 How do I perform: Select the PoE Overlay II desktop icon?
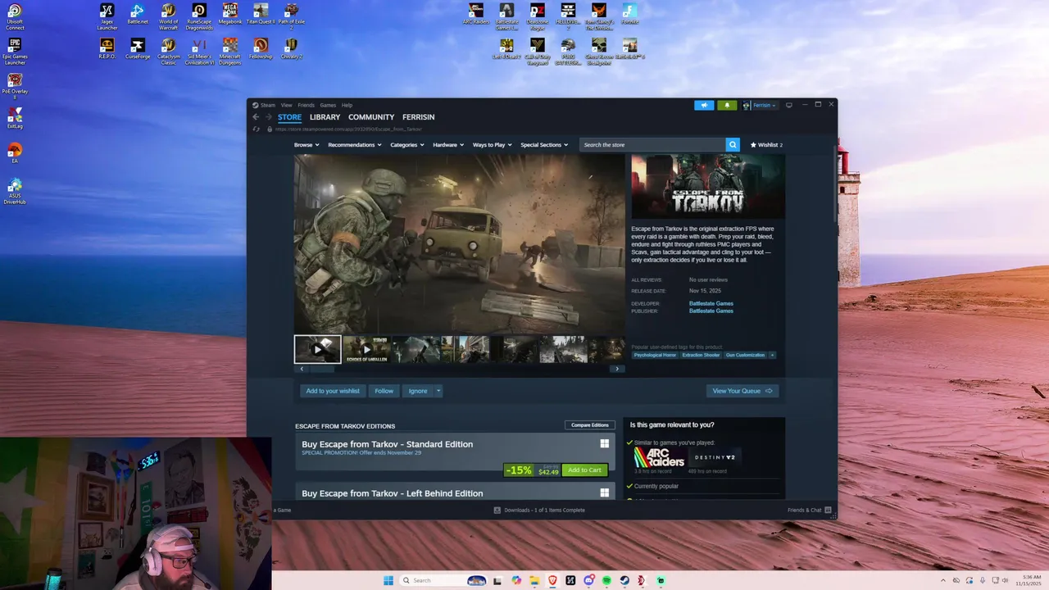point(15,85)
